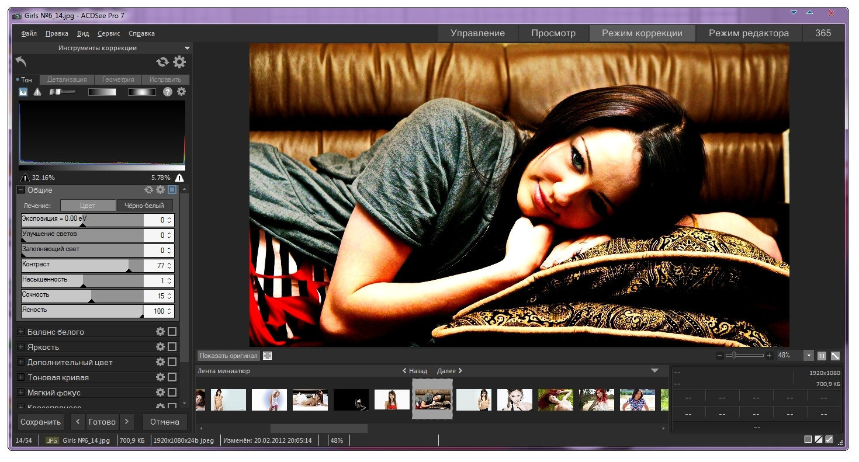Toggle the histogram display icon

pyautogui.click(x=23, y=92)
